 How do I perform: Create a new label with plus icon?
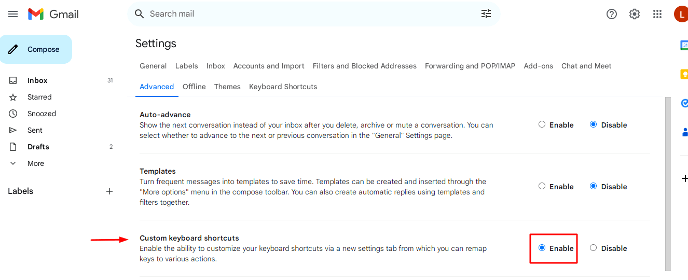tap(109, 191)
